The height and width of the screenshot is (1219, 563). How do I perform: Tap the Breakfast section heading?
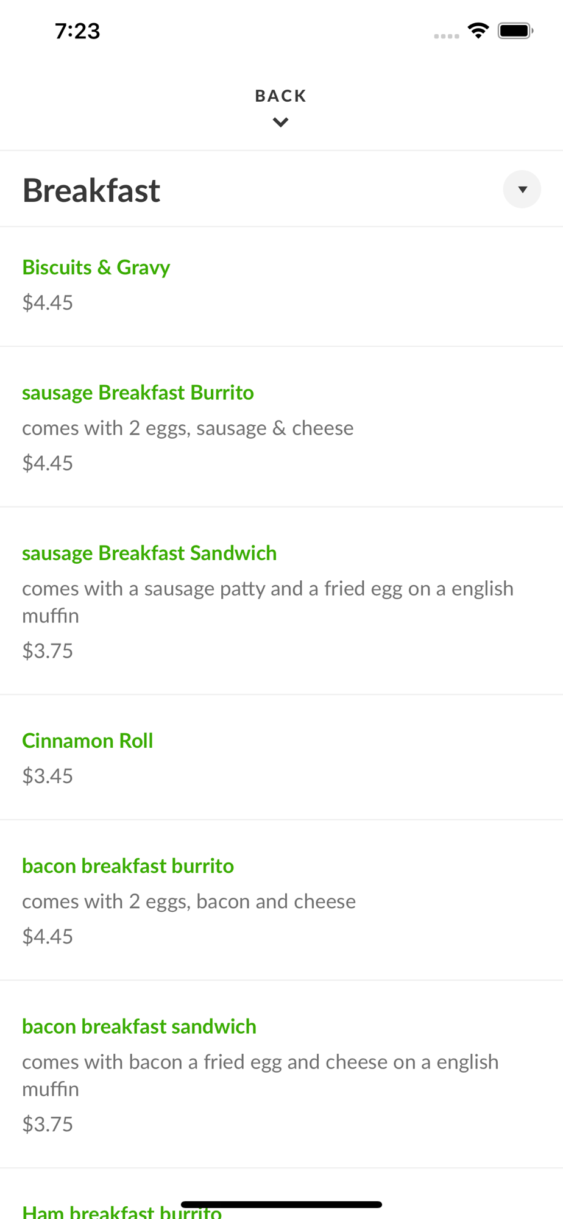tap(91, 190)
